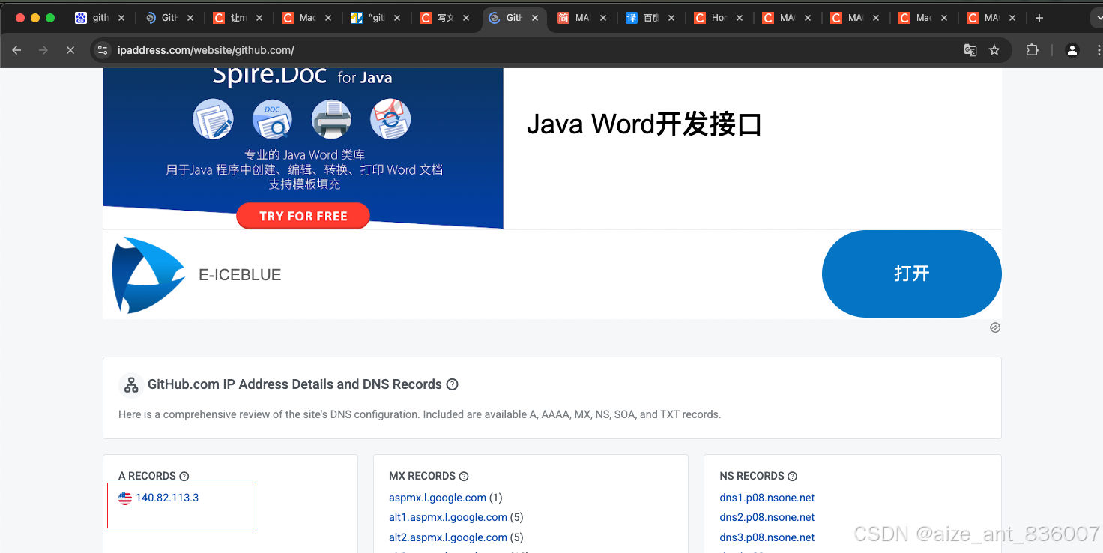The image size is (1103, 553).
Task: Click the printer icon in ad
Action: [331, 119]
